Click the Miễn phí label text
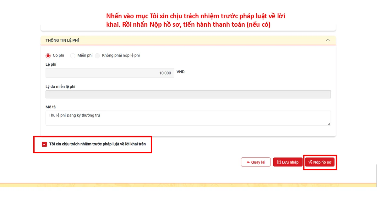The width and height of the screenshot is (377, 212). tap(85, 56)
